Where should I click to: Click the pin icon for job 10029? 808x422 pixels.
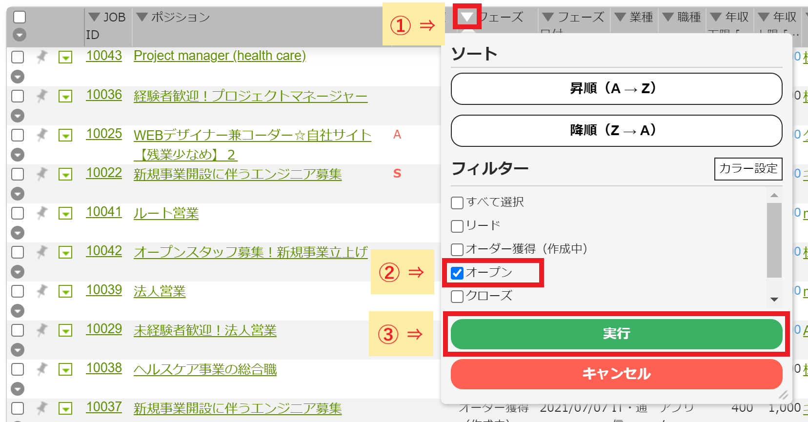[x=42, y=330]
